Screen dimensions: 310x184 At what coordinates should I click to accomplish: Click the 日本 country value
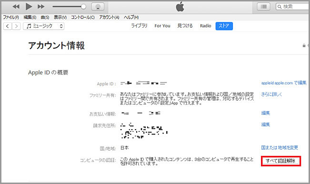point(125,148)
